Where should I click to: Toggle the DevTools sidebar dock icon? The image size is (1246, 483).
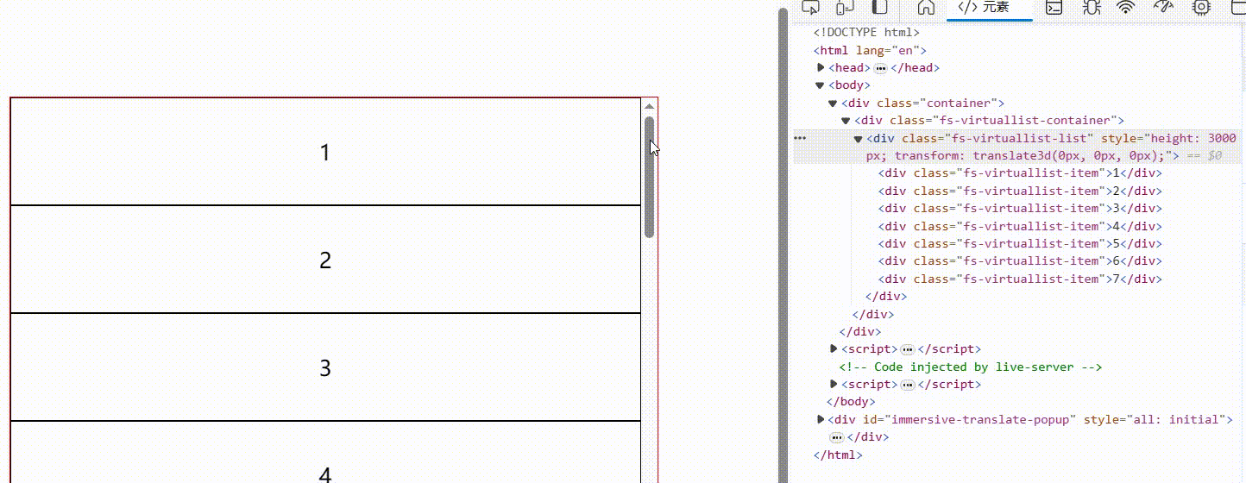[880, 8]
